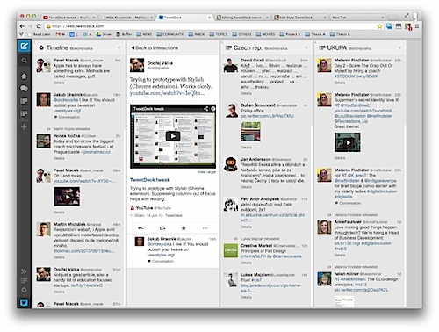Open Czech rep. column options dropdown
This screenshot has height=332, width=439.
coord(306,47)
